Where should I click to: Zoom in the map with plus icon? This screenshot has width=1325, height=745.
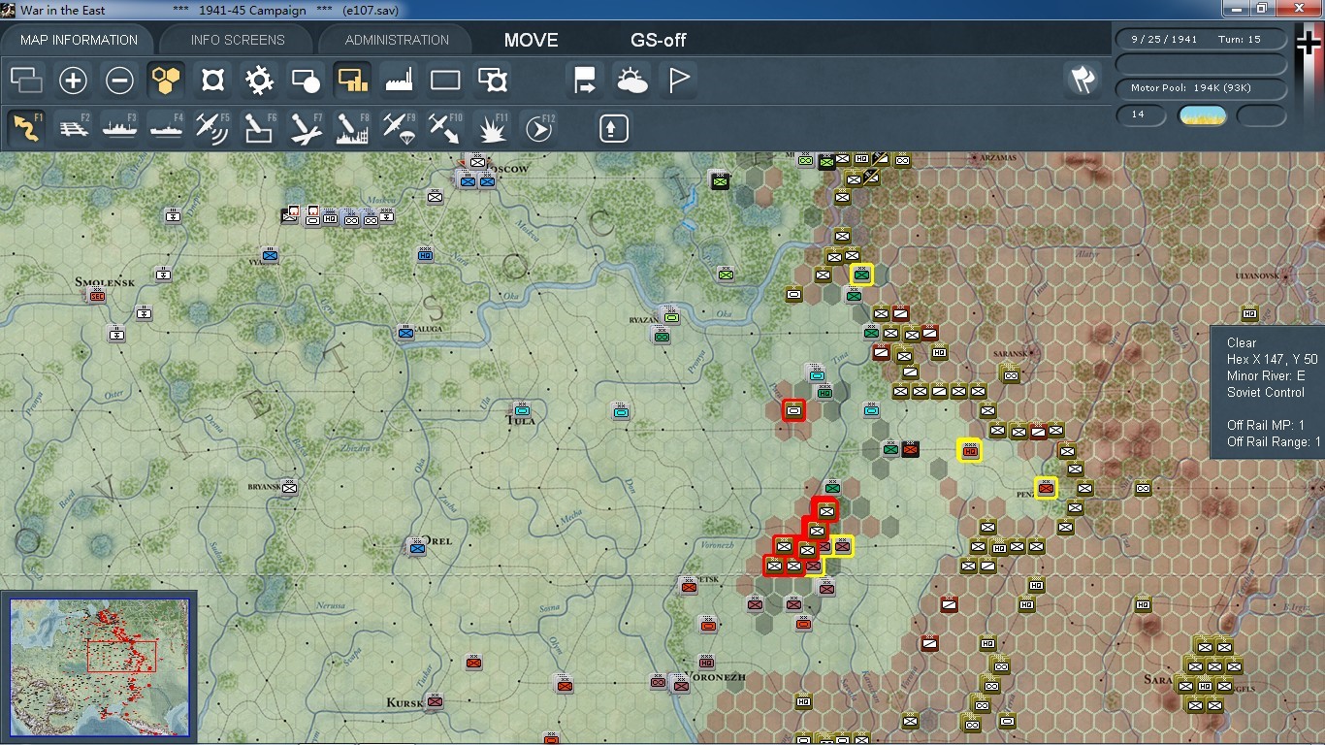click(x=73, y=80)
